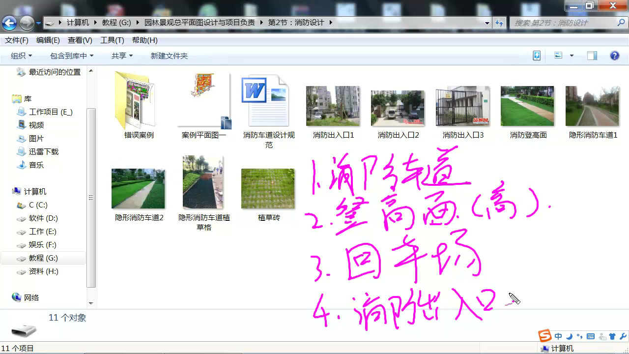Open the 包含到库中 dropdown
629x354 pixels.
pos(71,56)
